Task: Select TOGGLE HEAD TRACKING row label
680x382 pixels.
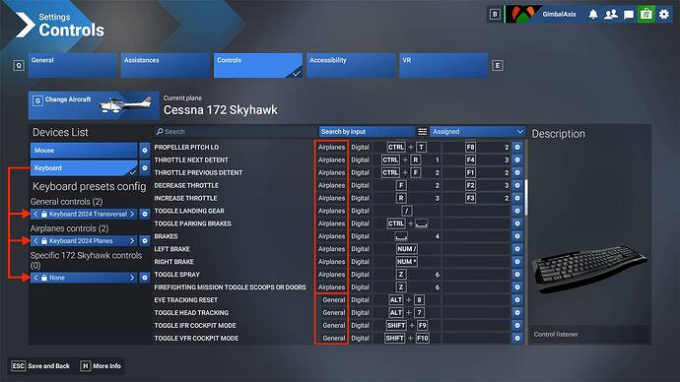Action: click(191, 313)
